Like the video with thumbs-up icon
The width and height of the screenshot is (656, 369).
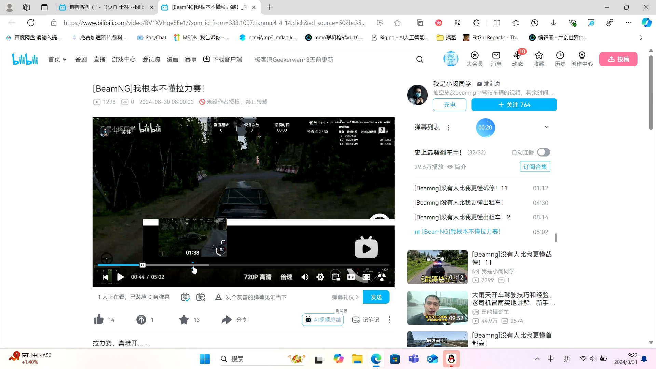click(99, 319)
